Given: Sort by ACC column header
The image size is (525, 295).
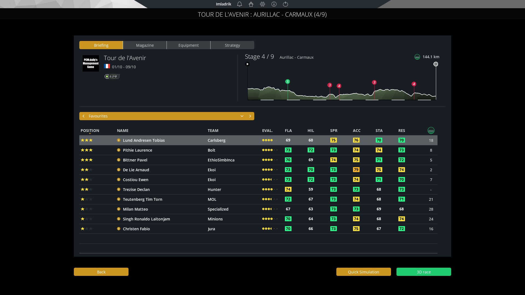Looking at the screenshot, I should point(357,131).
